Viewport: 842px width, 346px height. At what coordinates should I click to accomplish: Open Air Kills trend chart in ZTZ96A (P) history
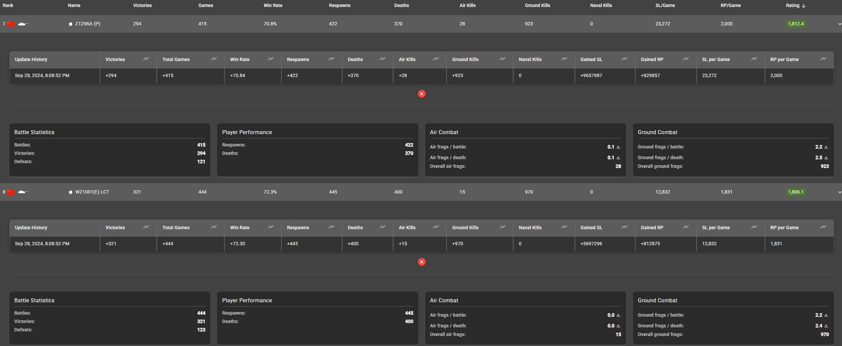436,59
